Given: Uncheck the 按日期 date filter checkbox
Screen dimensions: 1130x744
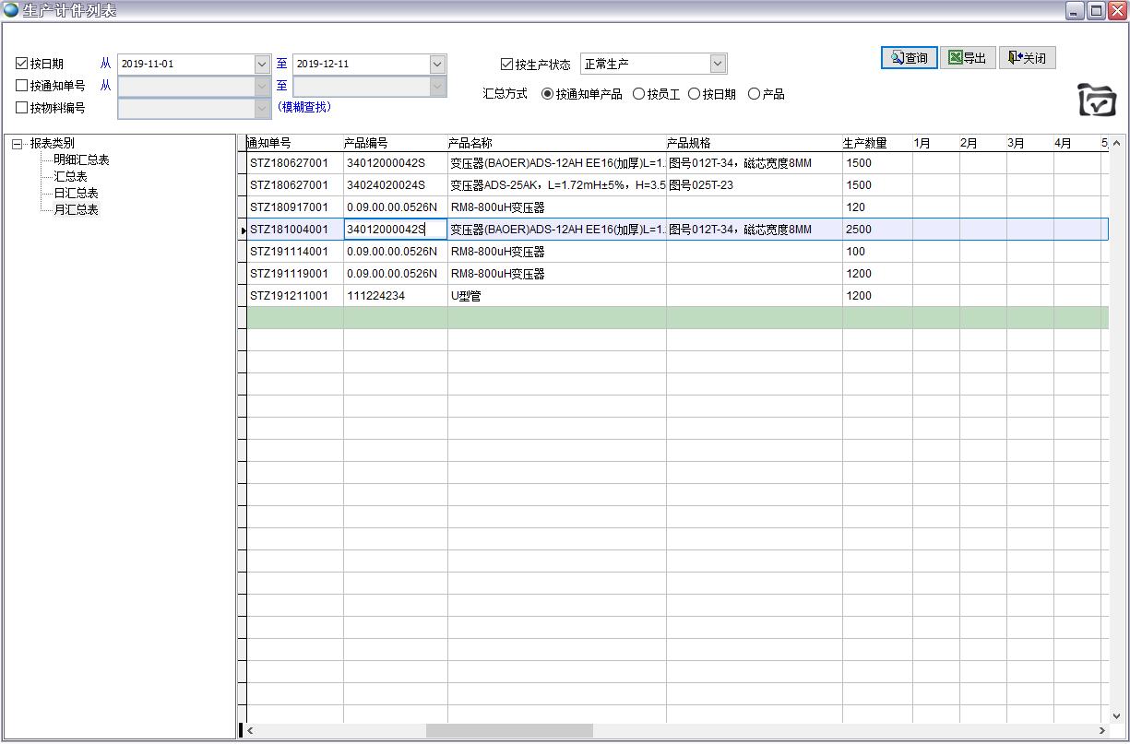Looking at the screenshot, I should click(22, 64).
